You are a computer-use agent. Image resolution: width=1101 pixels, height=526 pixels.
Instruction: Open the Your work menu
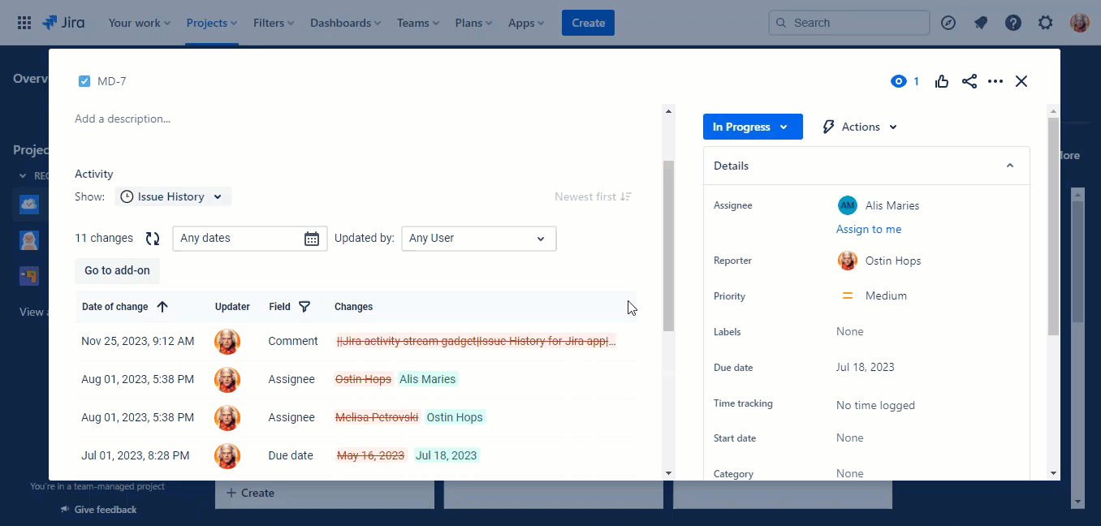(x=140, y=23)
